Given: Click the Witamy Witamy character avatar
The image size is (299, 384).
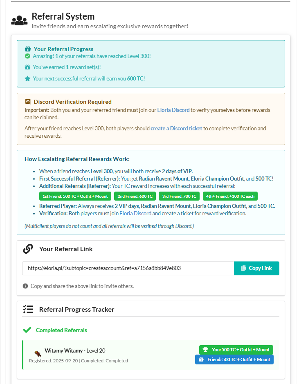Looking at the screenshot, I should pos(37,353).
